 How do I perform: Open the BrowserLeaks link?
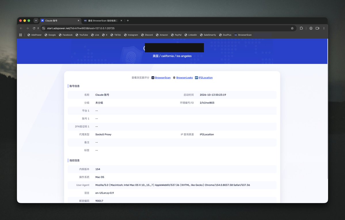[184, 78]
